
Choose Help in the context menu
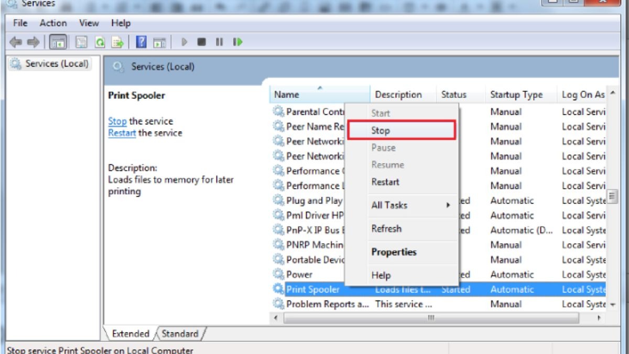[402, 275]
